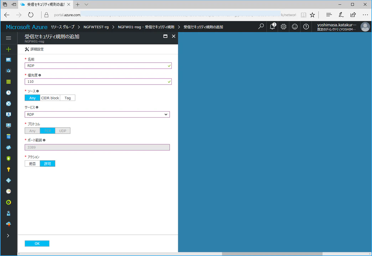The image size is (372, 256).
Task: Click the OK button
Action: (37, 244)
